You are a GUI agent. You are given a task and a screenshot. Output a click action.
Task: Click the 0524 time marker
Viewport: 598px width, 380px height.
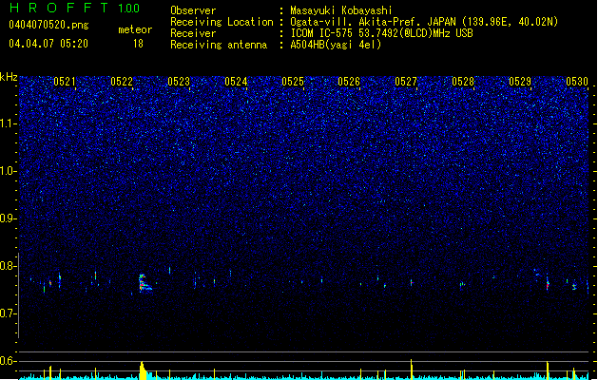pyautogui.click(x=236, y=82)
